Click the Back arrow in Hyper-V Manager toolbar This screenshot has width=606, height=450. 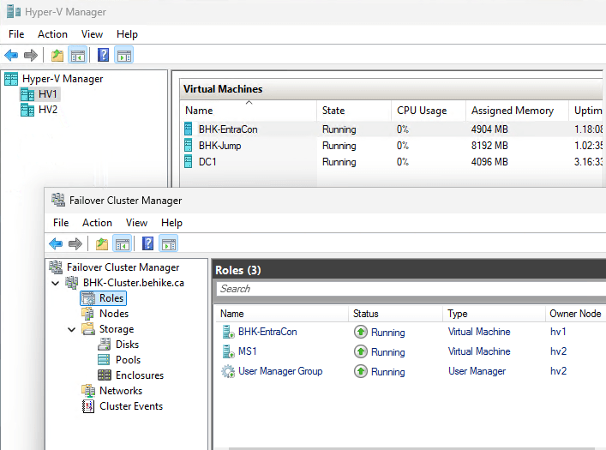point(11,56)
